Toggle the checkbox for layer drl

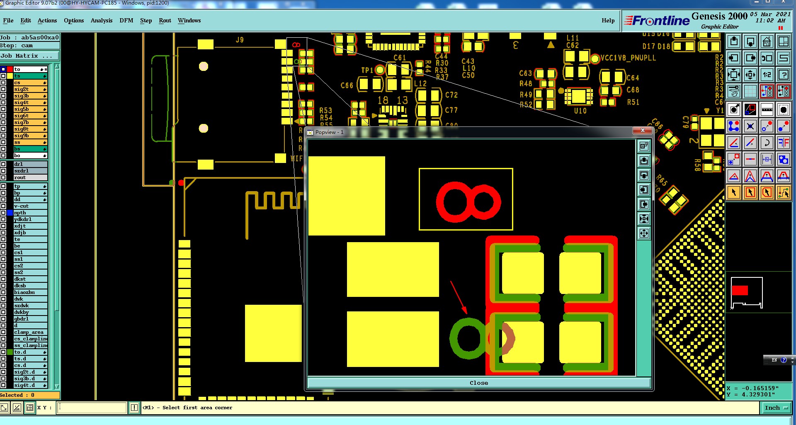tap(3, 164)
